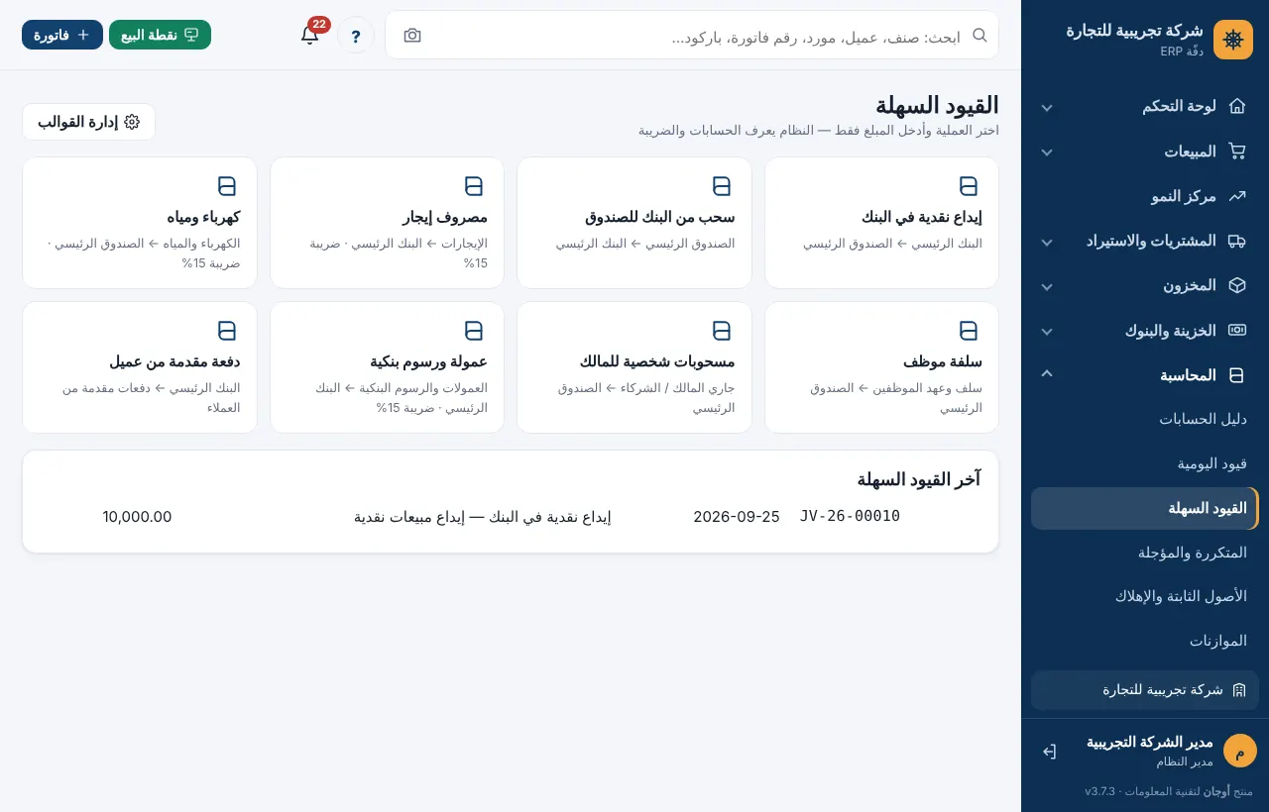The width and height of the screenshot is (1269, 812).
Task: Choose the مصروف إيجار template card
Action: click(387, 223)
